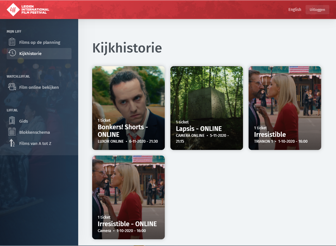This screenshot has height=246, width=336.
Task: Open the Blokkenschema sidebar link
Action: click(x=39, y=132)
